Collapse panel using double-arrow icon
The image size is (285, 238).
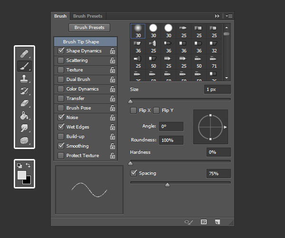click(218, 16)
